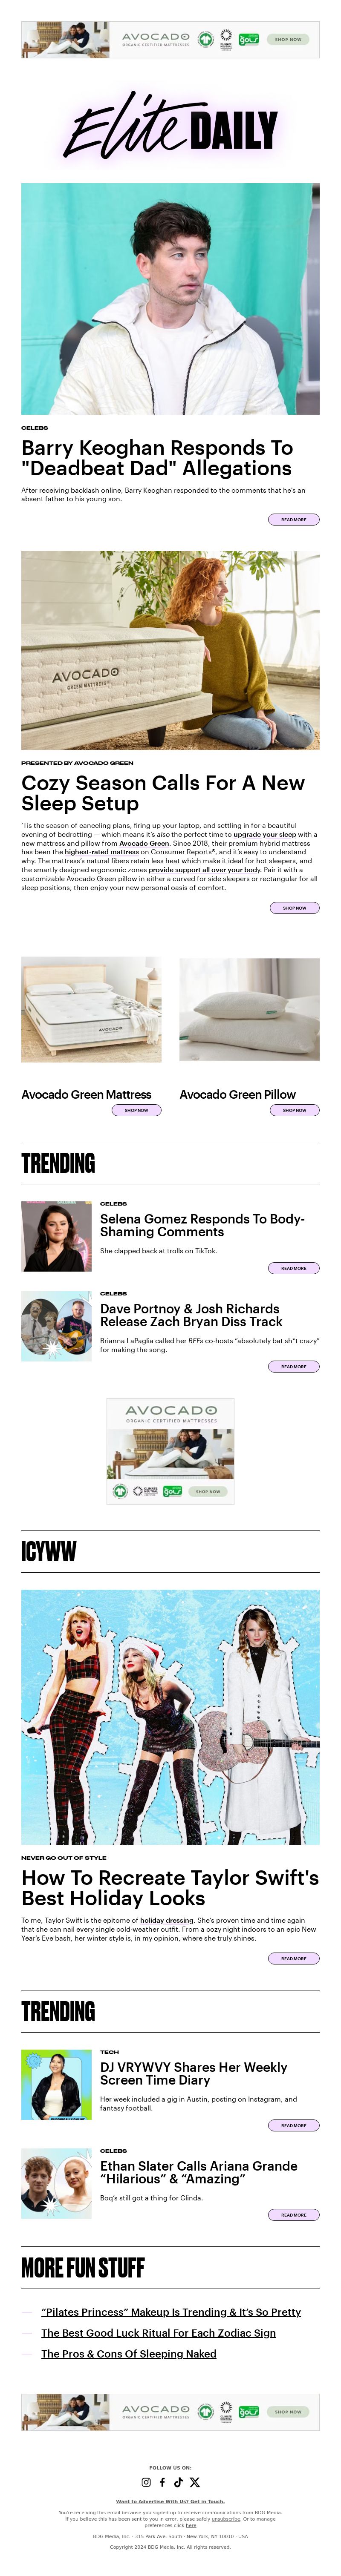
Task: Open the Selena Gomez thumbnail image
Action: pos(56,1236)
